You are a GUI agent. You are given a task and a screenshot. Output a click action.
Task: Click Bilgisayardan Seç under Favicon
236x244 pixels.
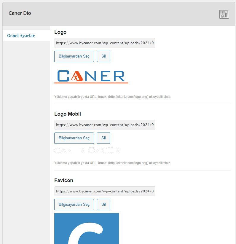[x=74, y=205]
